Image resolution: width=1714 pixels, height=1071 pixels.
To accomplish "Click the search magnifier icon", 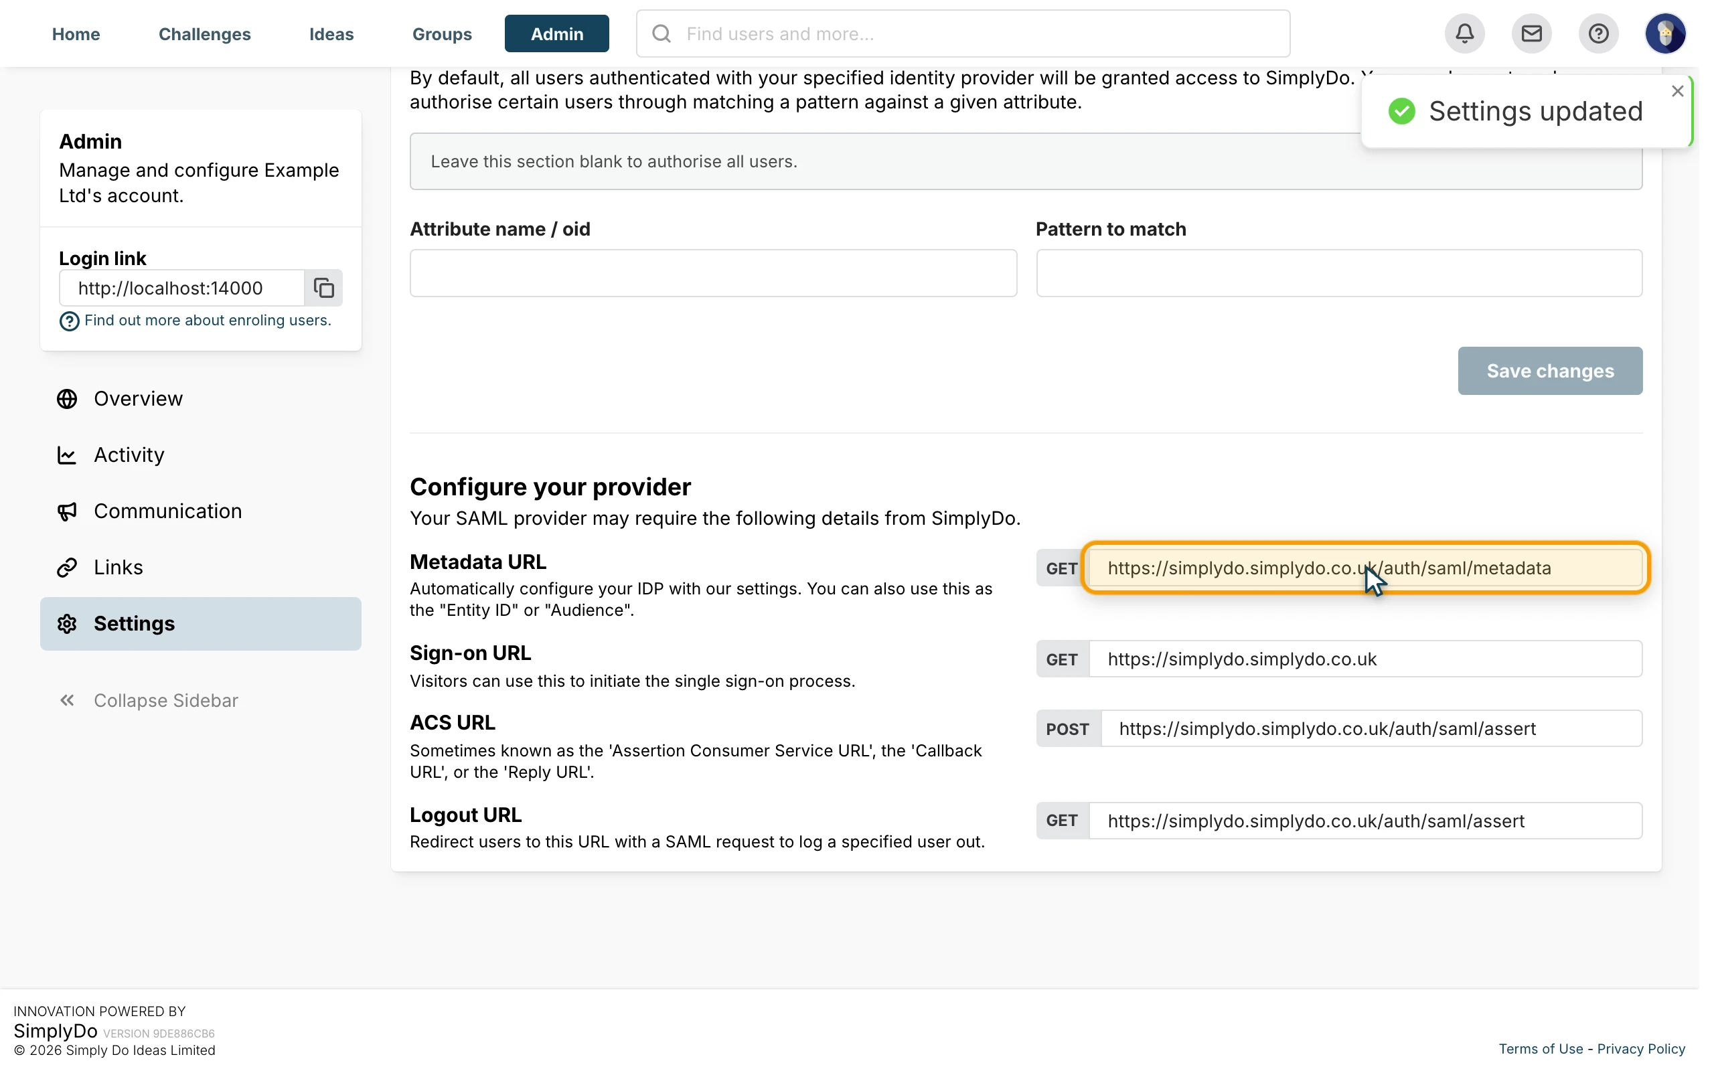I will [x=661, y=33].
